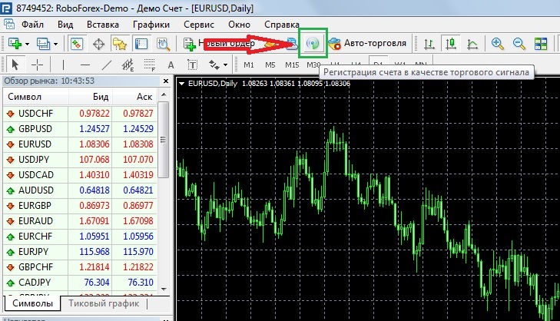
Task: Expand the arrows objects dropdown
Action: pyautogui.click(x=226, y=65)
